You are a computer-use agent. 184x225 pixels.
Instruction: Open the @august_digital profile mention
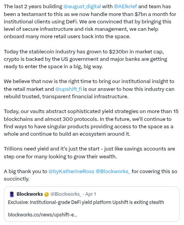click(82, 7)
